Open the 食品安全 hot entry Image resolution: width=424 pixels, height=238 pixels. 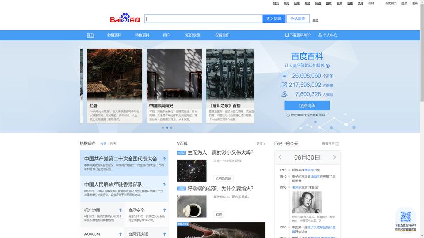tap(136, 210)
